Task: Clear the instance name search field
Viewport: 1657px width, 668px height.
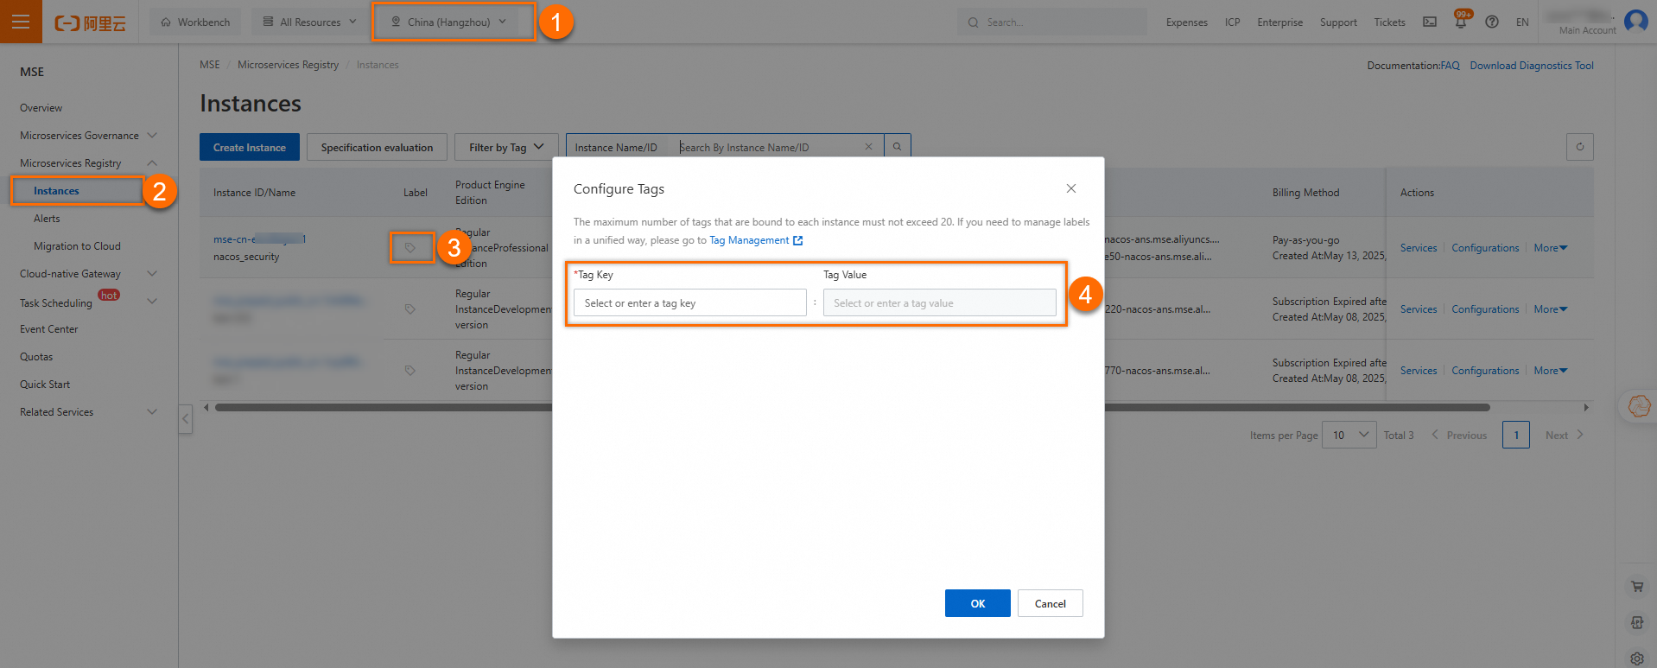Action: click(869, 147)
